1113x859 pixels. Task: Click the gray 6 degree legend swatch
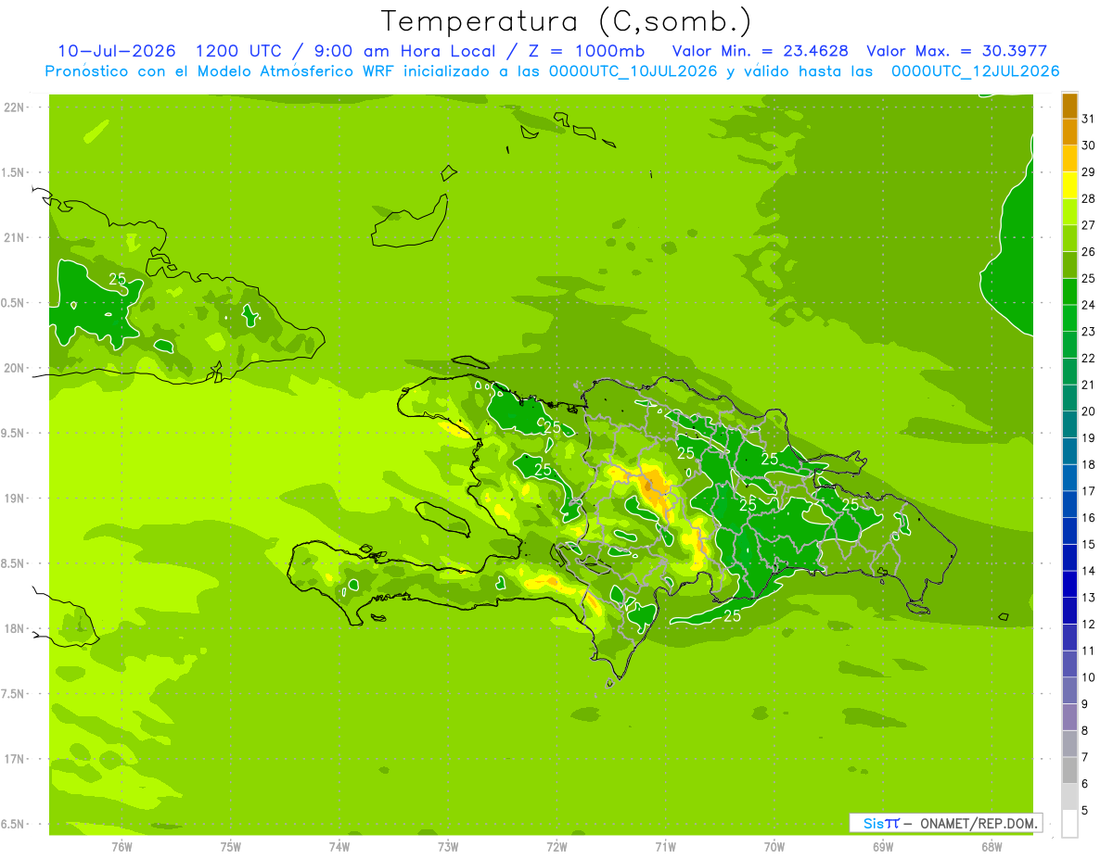click(1069, 770)
